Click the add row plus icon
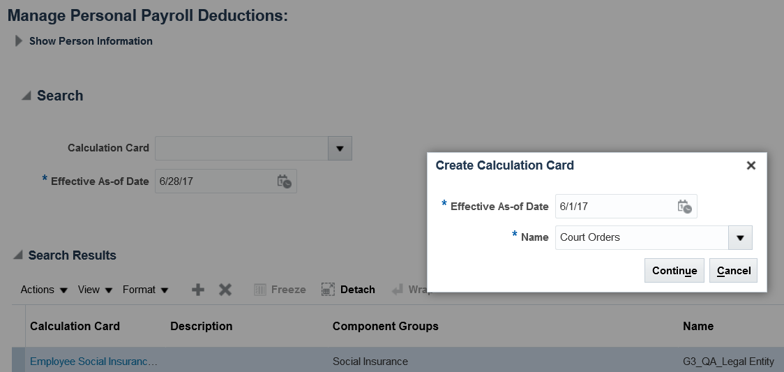This screenshot has width=784, height=372. pos(198,290)
